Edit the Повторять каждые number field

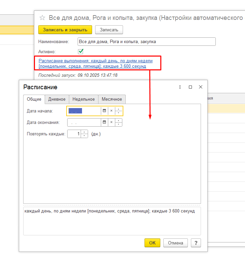tap(74, 134)
